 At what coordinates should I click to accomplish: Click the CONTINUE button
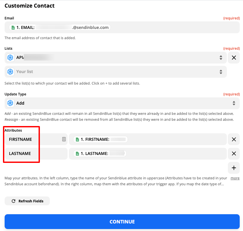point(122,221)
